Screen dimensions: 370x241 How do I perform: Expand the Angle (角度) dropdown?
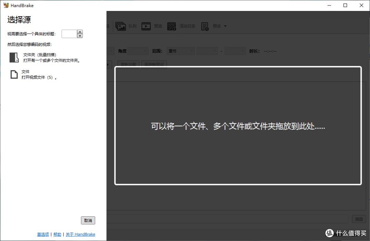coord(138,51)
